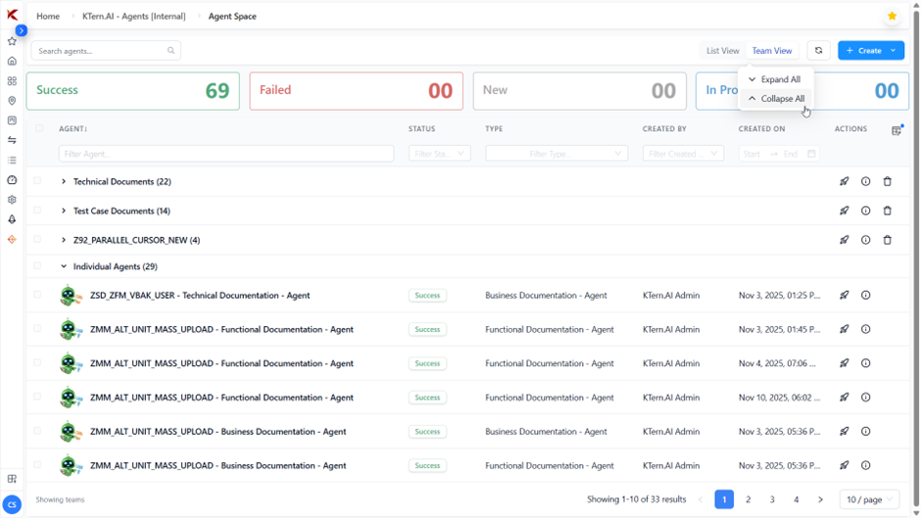Image resolution: width=921 pixels, height=518 pixels.
Task: Go to page 2 of results
Action: [x=749, y=499]
